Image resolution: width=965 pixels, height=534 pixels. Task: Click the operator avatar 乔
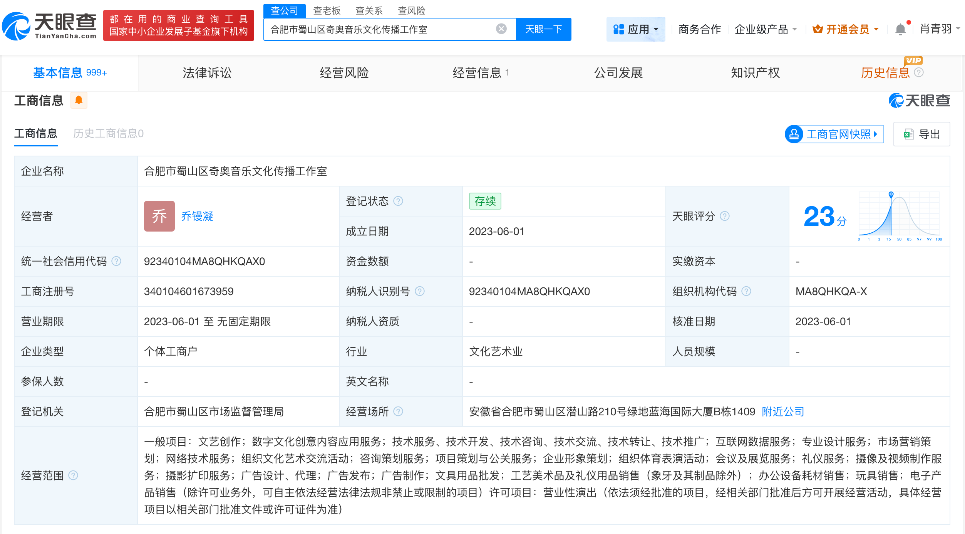(x=159, y=216)
